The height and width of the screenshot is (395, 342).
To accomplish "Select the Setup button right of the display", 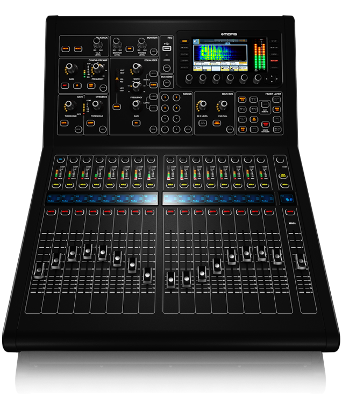I will pyautogui.click(x=274, y=40).
